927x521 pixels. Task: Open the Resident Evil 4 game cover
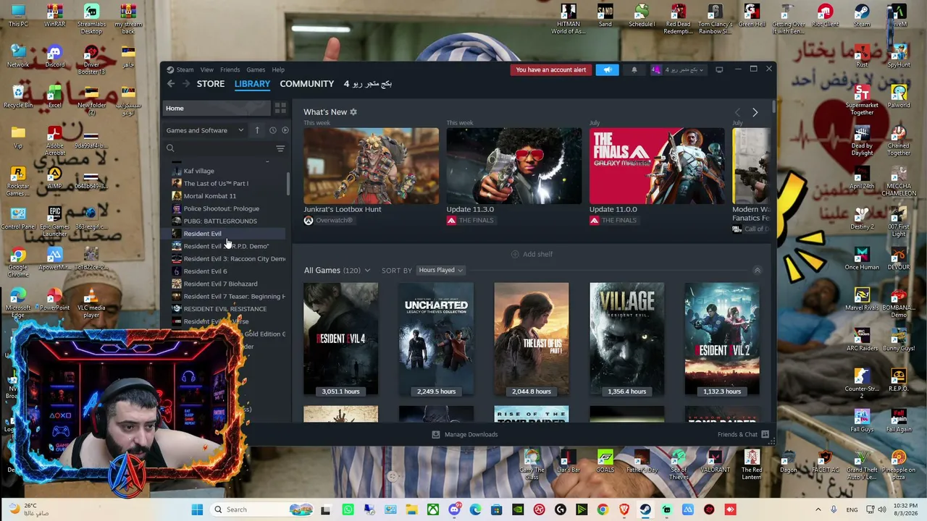[340, 339]
